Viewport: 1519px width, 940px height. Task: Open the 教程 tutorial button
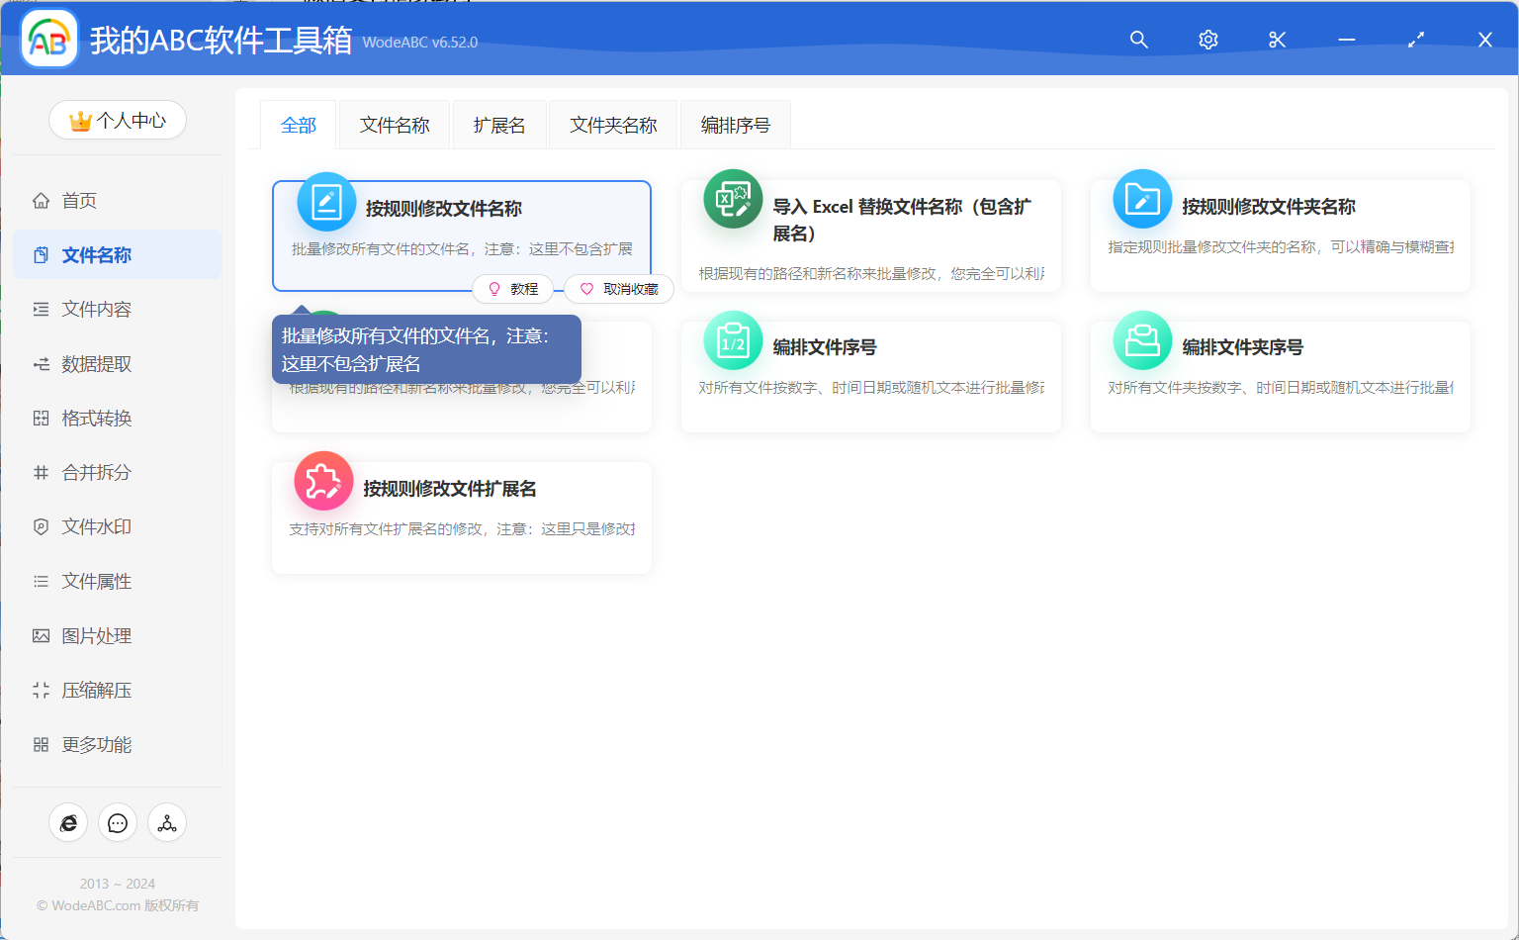coord(513,289)
